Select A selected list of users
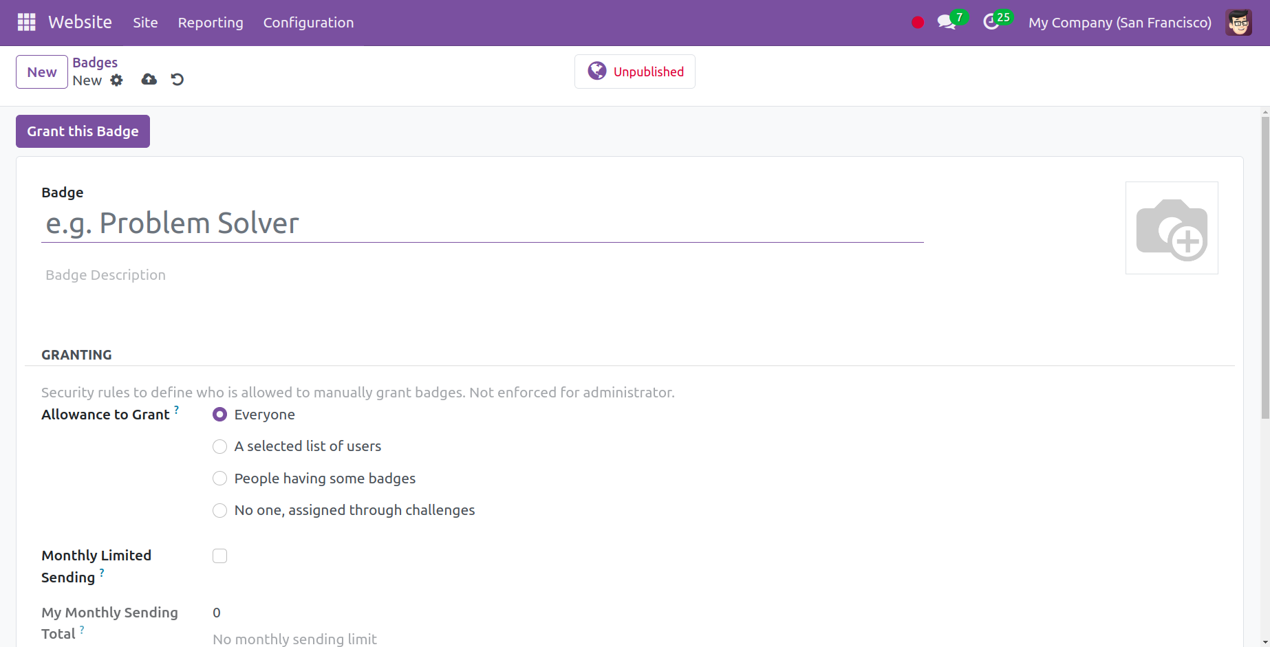 tap(220, 447)
